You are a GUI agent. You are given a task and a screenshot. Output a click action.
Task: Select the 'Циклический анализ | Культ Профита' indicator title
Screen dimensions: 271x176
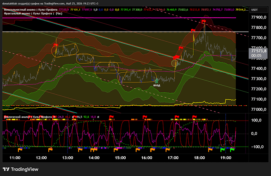tap(28, 117)
